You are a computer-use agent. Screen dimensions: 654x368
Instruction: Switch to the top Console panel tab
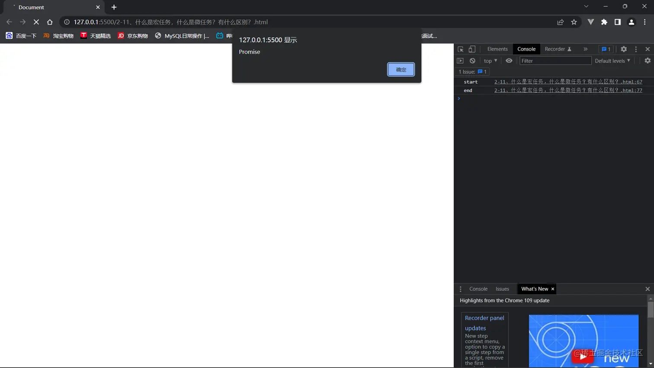[x=526, y=49]
